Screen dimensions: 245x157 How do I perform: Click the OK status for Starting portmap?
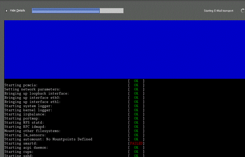pyautogui.click(x=136, y=118)
